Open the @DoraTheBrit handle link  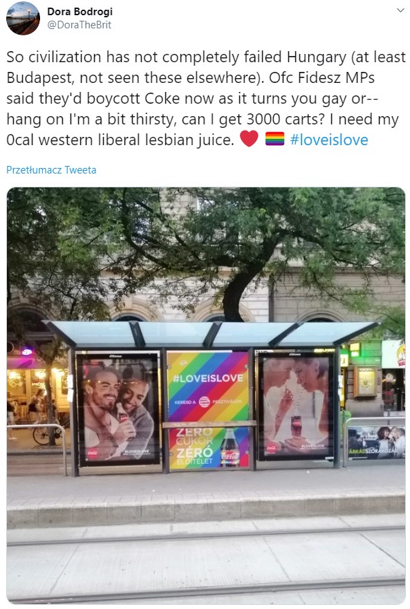tap(80, 25)
